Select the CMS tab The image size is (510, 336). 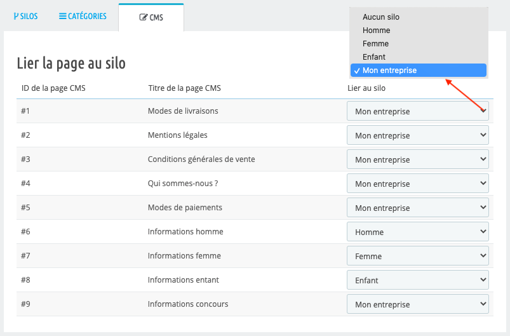[151, 17]
